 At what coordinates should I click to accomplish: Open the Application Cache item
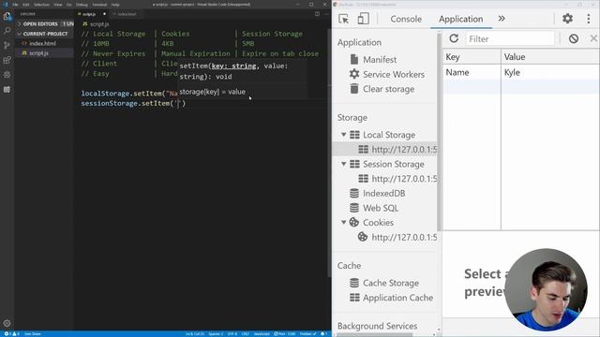(x=397, y=298)
